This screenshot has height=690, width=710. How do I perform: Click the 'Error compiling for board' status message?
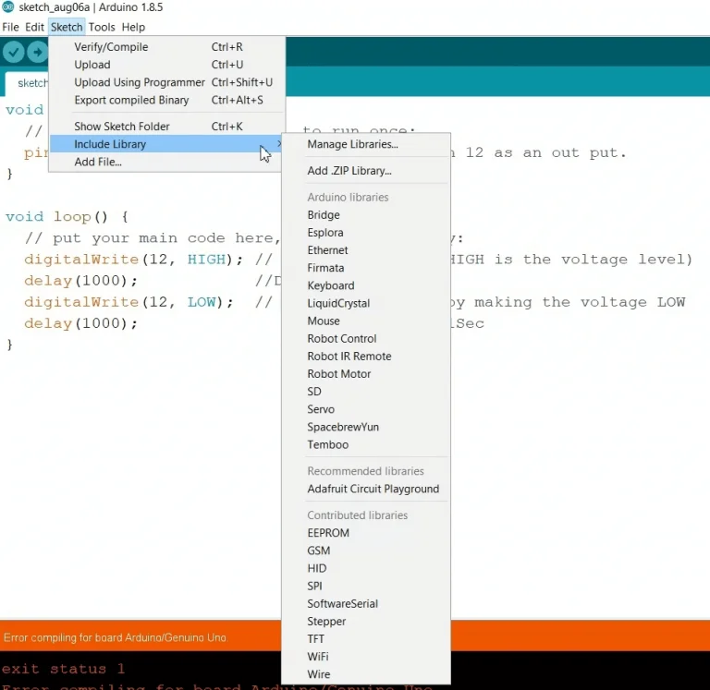(x=116, y=637)
